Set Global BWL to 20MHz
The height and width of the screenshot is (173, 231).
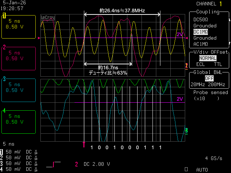pos(197,84)
